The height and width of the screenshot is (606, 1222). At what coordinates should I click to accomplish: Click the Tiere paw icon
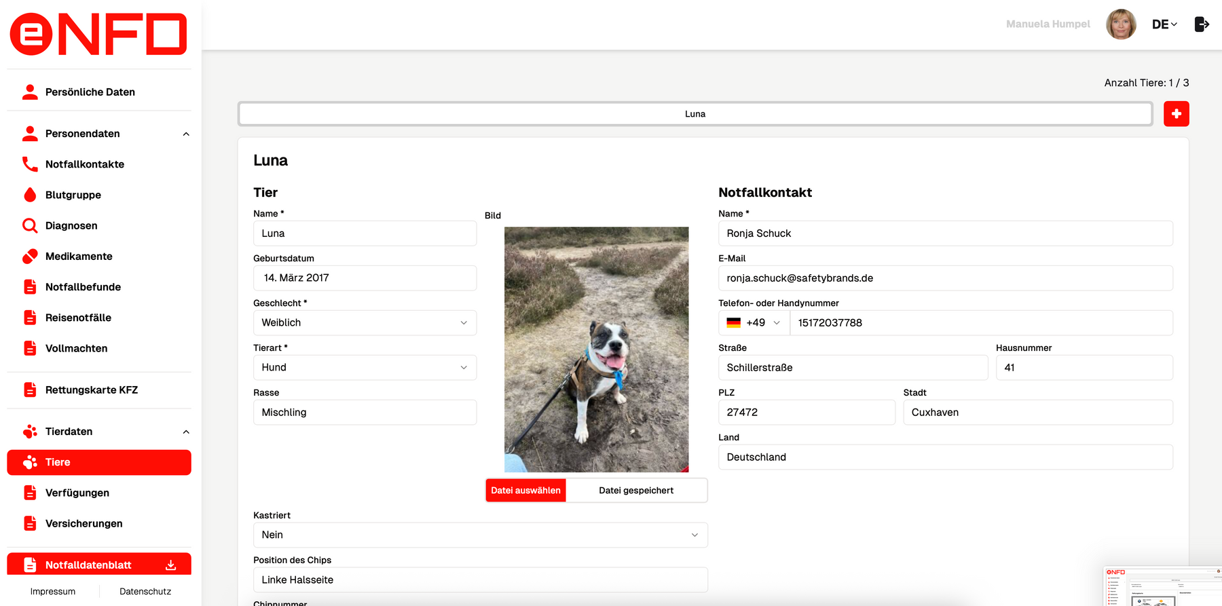[30, 462]
